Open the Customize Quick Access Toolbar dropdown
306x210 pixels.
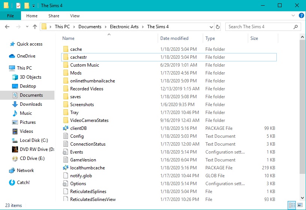pyautogui.click(x=33, y=6)
